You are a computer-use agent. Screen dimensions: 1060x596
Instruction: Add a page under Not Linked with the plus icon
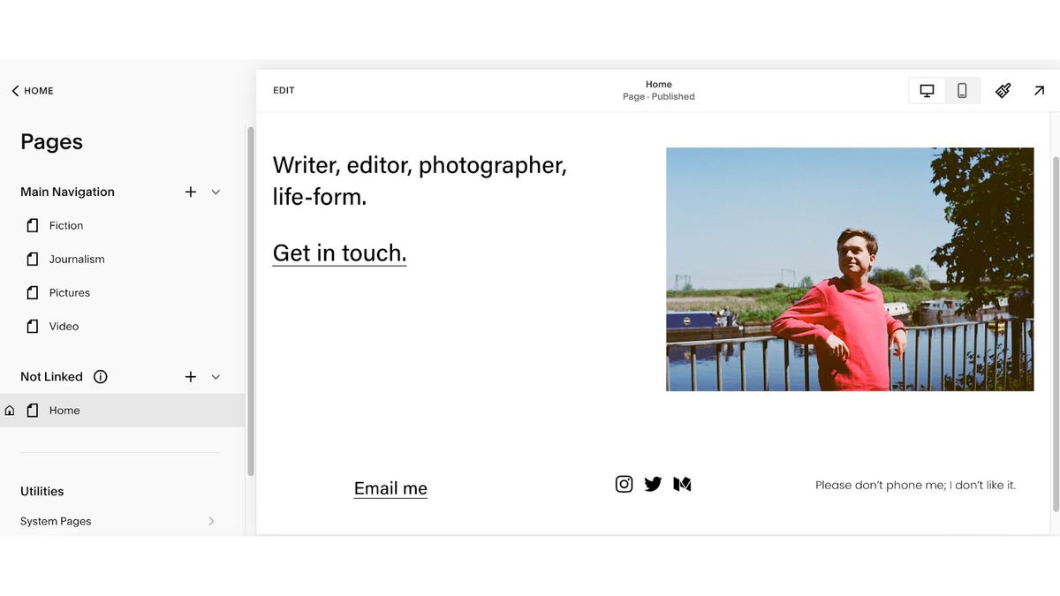coord(190,376)
